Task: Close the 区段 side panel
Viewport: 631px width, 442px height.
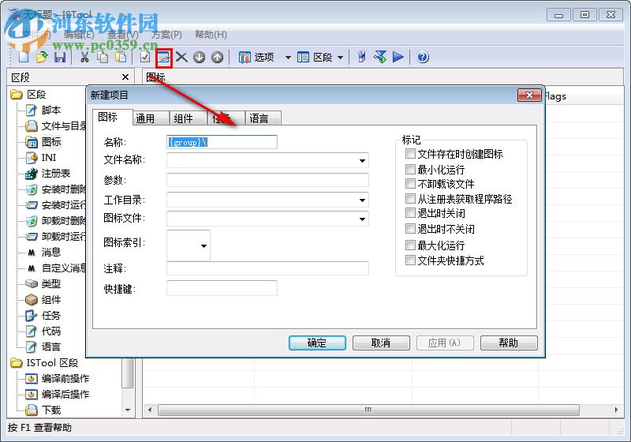Action: tap(125, 77)
